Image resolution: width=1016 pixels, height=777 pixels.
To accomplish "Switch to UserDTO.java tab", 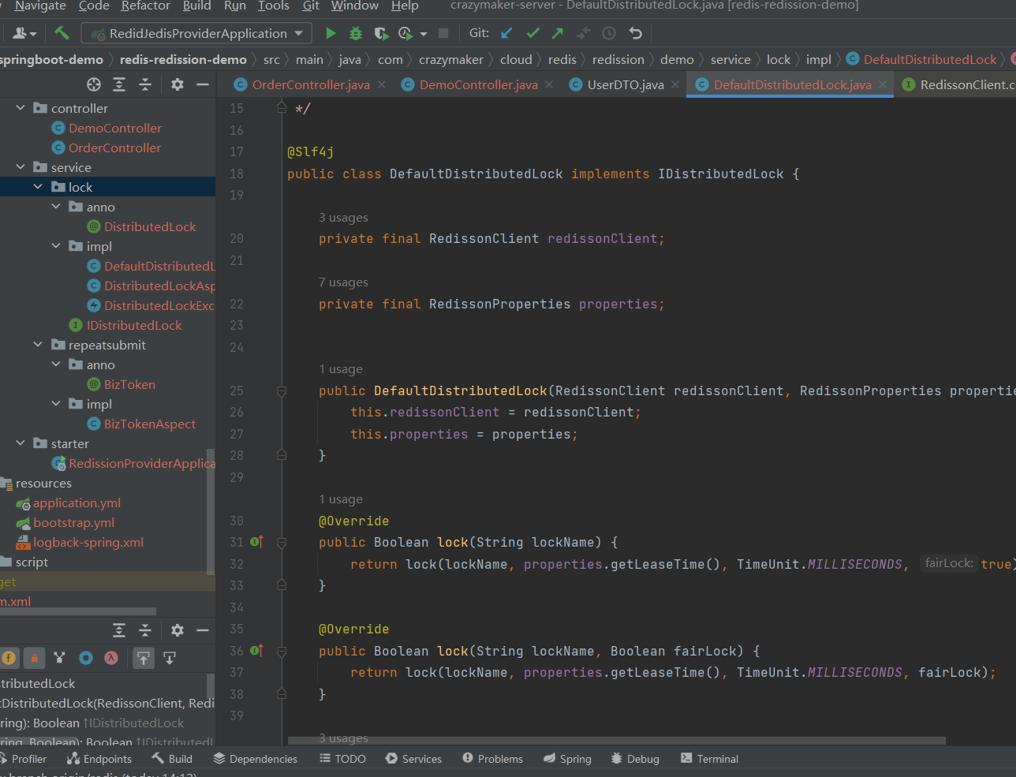I will [x=626, y=84].
